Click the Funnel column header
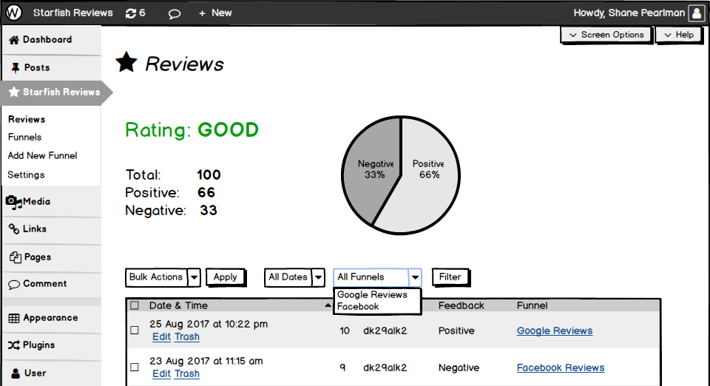Screen dimensions: 710x386 [x=532, y=306]
